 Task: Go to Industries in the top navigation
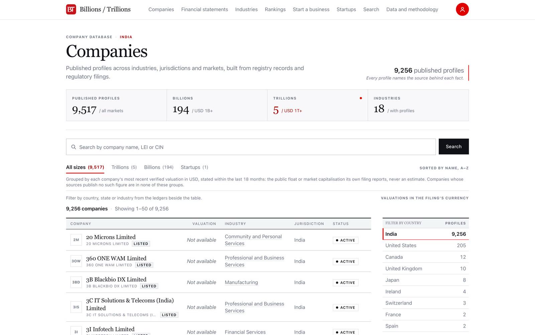click(246, 9)
